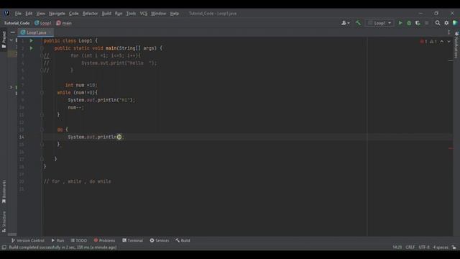This screenshot has height=259, width=460.
Task: Place cursor in the println parentheses on line 14
Action: click(x=119, y=137)
